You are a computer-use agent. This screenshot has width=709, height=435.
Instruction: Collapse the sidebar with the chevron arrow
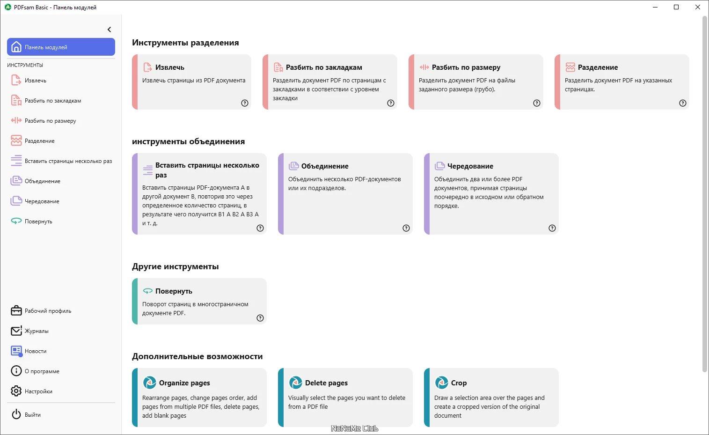pyautogui.click(x=109, y=29)
